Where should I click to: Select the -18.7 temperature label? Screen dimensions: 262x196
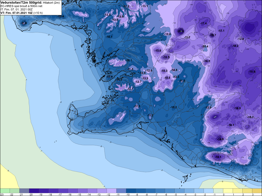click(x=213, y=35)
